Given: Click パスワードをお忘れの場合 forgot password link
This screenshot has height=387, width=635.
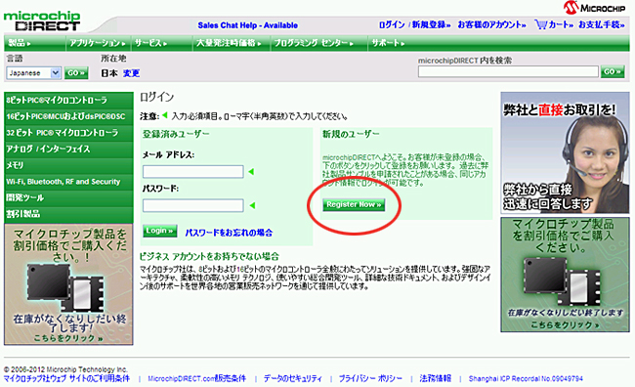Looking at the screenshot, I should 229,233.
